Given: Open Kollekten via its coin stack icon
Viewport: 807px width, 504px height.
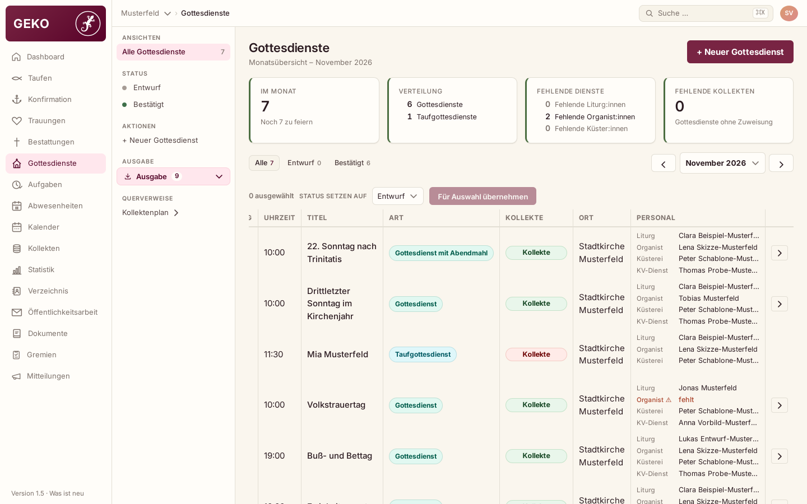Looking at the screenshot, I should coord(17,249).
